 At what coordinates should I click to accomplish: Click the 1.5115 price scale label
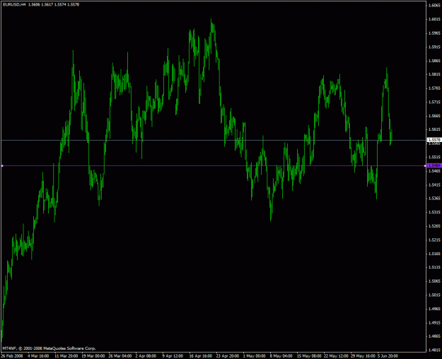tap(434, 267)
